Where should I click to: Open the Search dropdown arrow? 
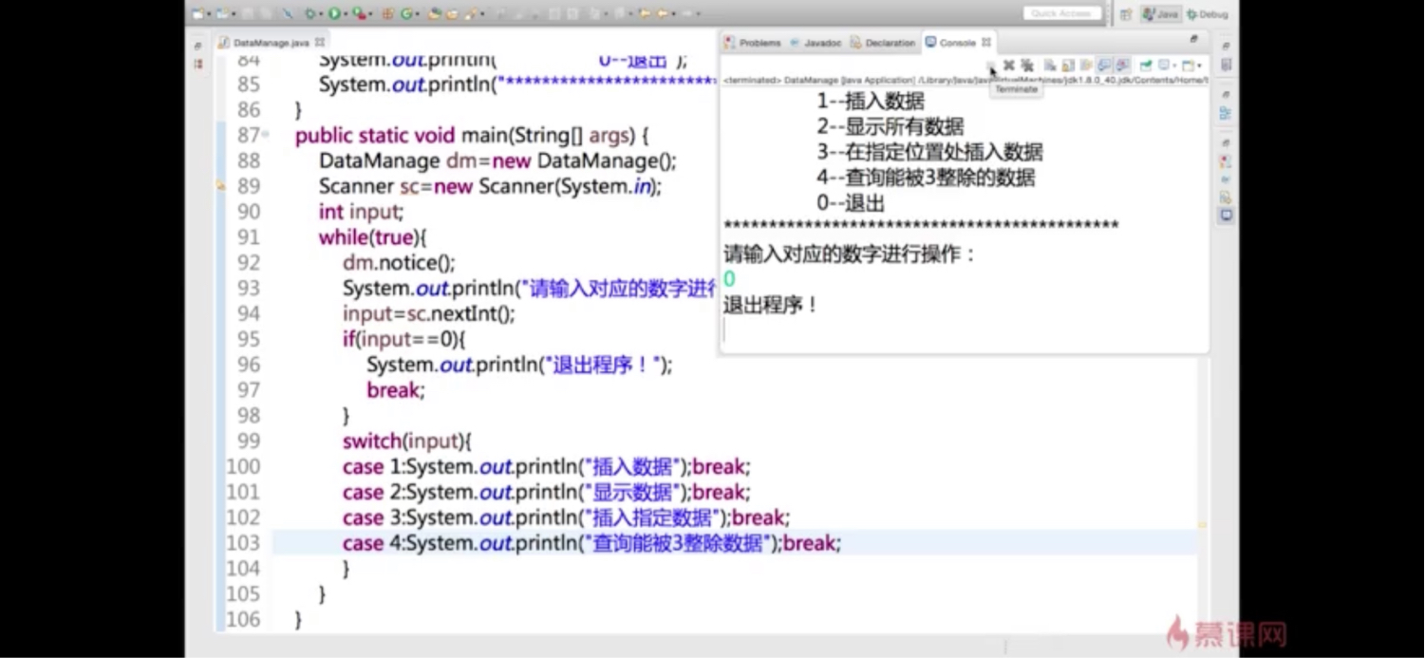point(482,14)
